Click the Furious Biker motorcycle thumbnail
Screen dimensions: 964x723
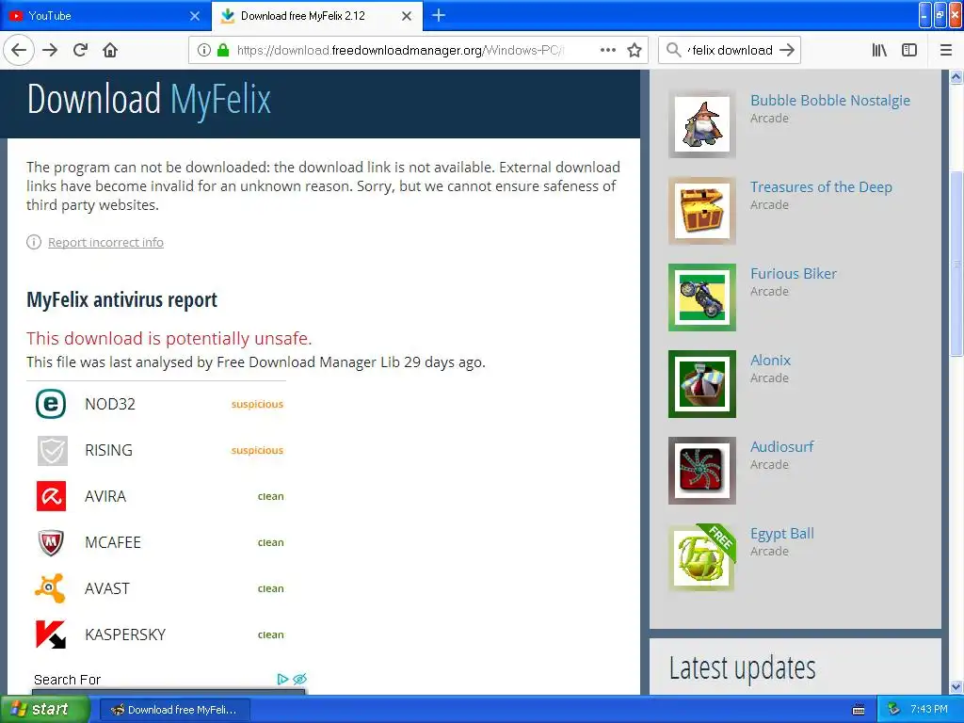[x=702, y=297]
